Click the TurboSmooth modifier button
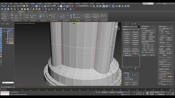This screenshot has width=175, height=98. 135,41
